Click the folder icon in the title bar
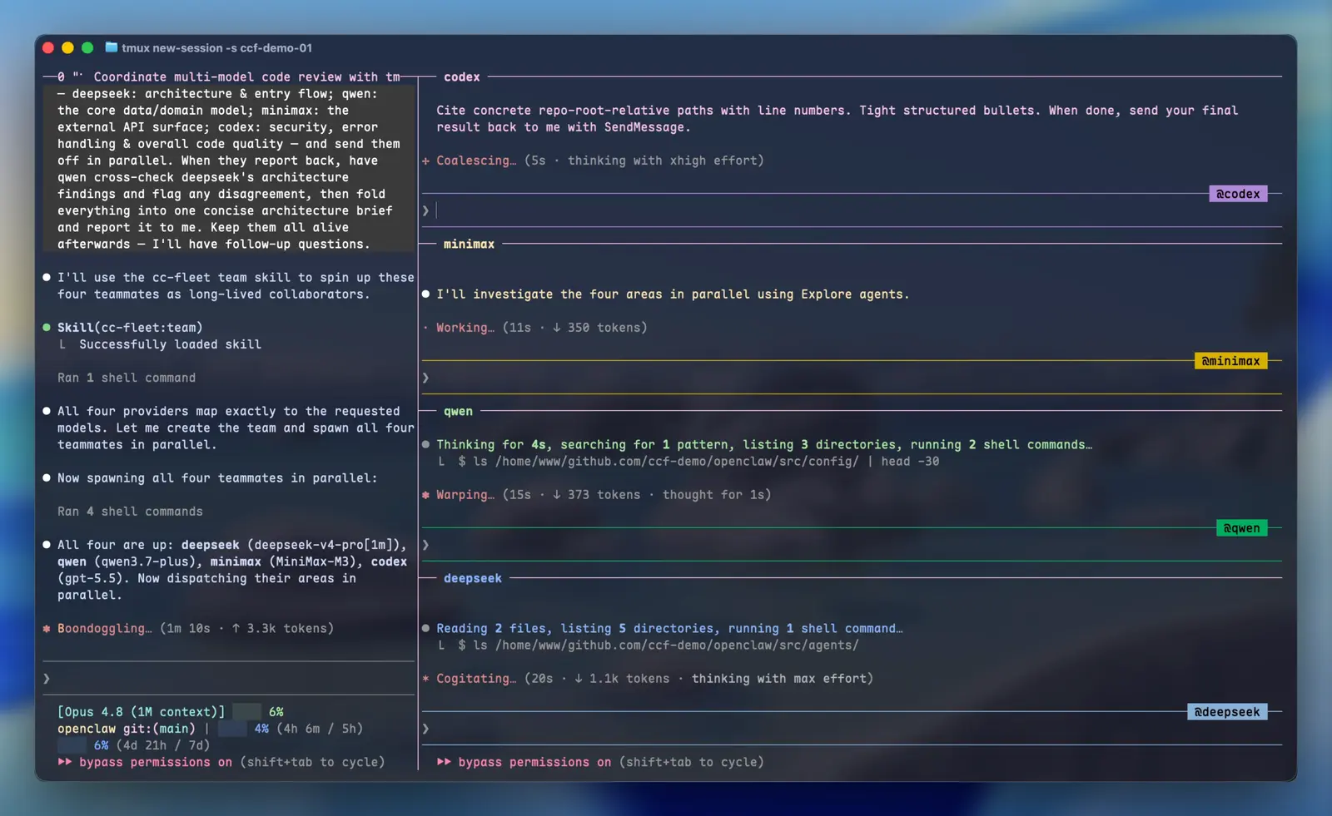 (111, 47)
